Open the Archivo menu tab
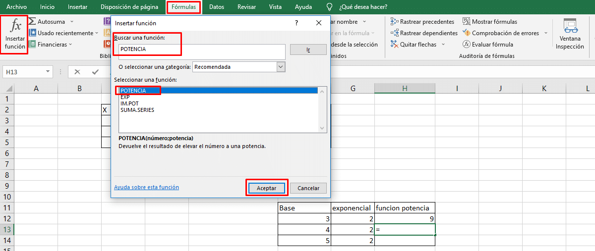The width and height of the screenshot is (595, 251). click(16, 7)
